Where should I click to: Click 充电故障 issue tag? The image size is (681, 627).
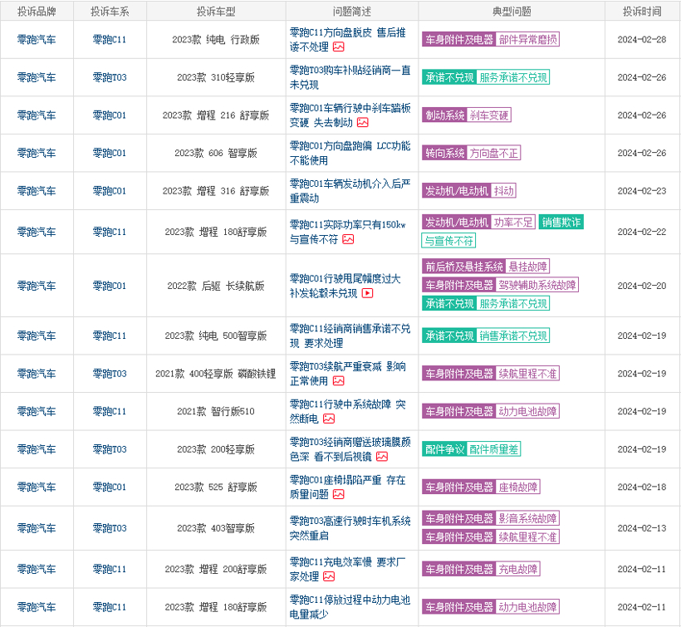(518, 569)
